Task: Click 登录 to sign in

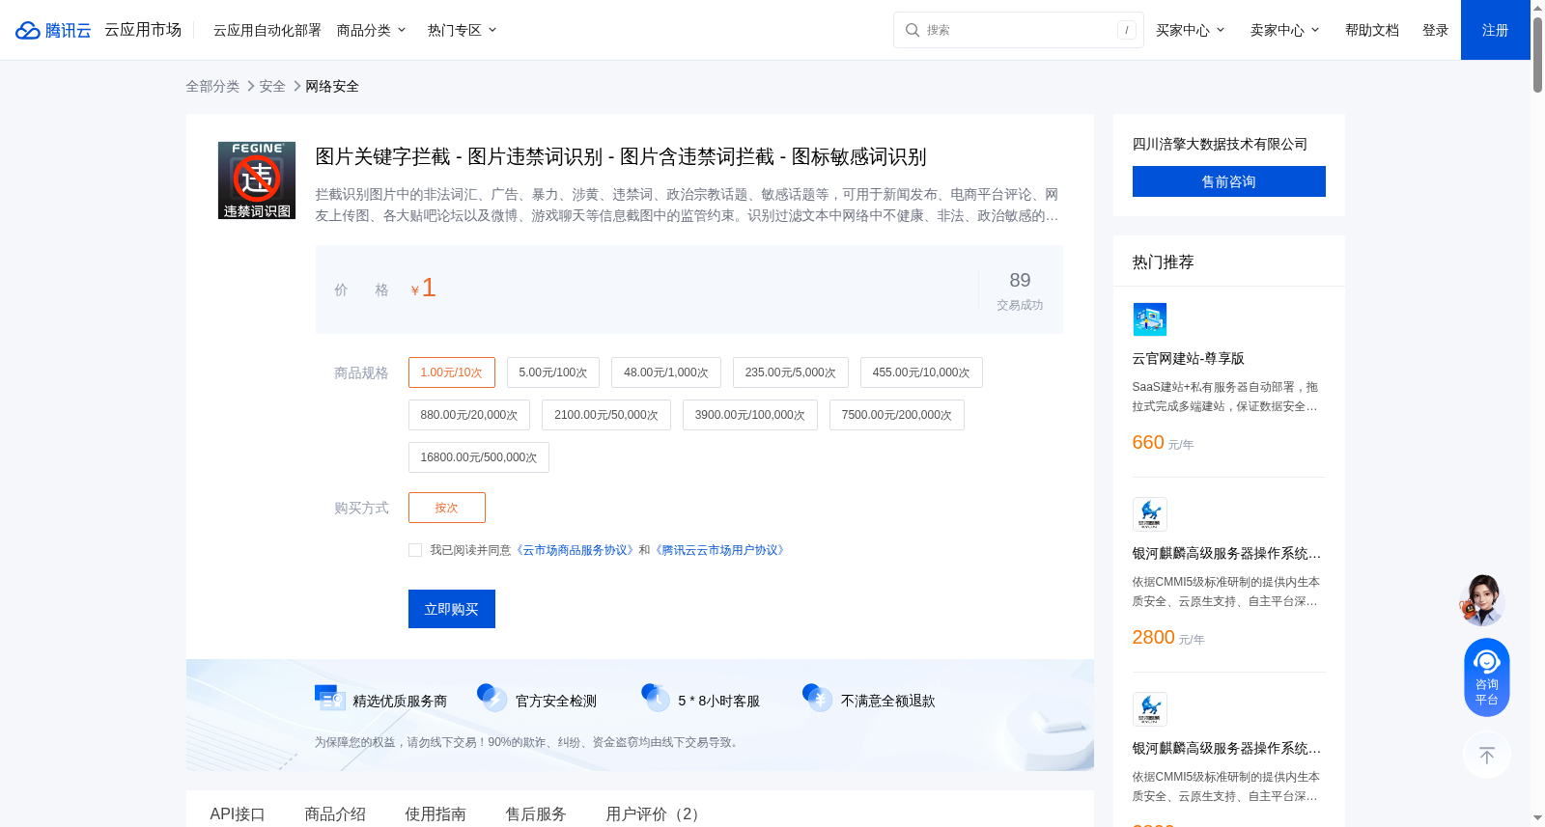Action: [x=1436, y=30]
